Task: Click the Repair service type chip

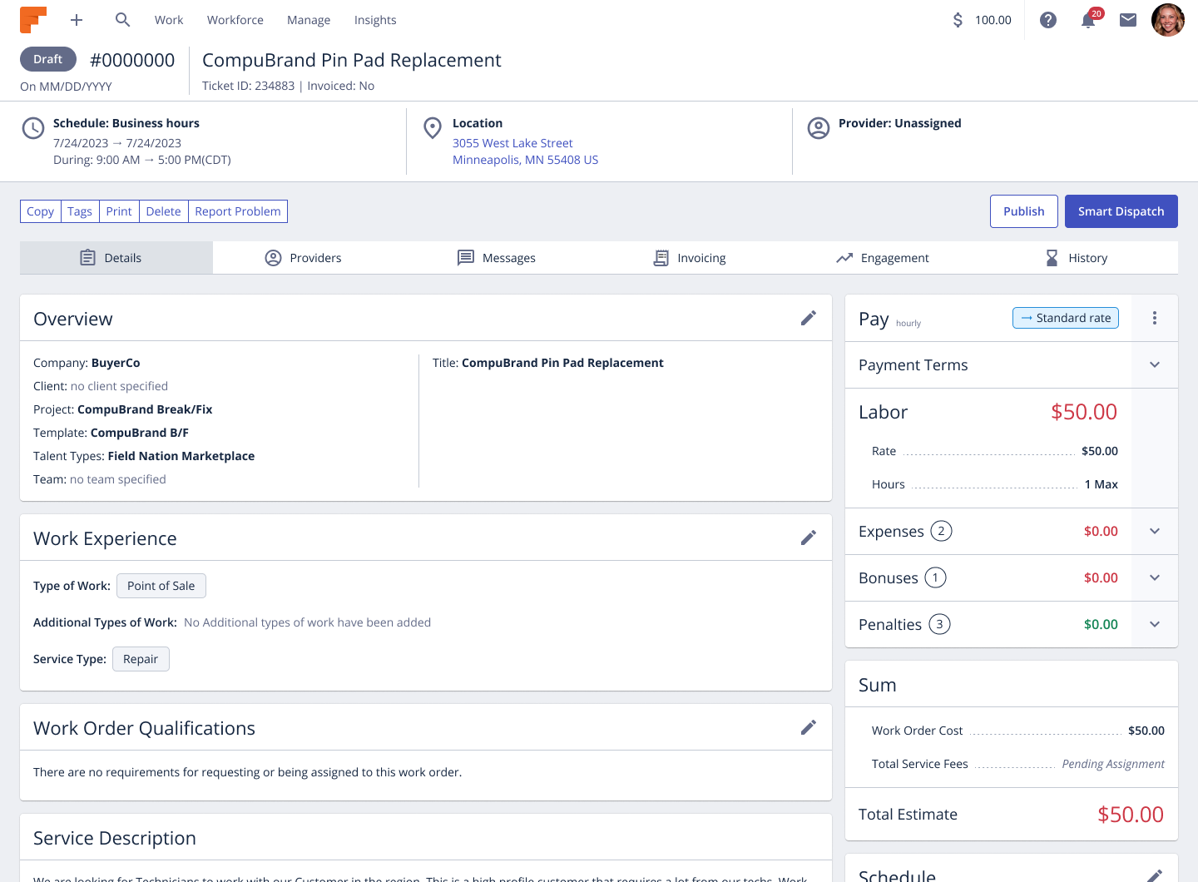Action: [x=141, y=659]
